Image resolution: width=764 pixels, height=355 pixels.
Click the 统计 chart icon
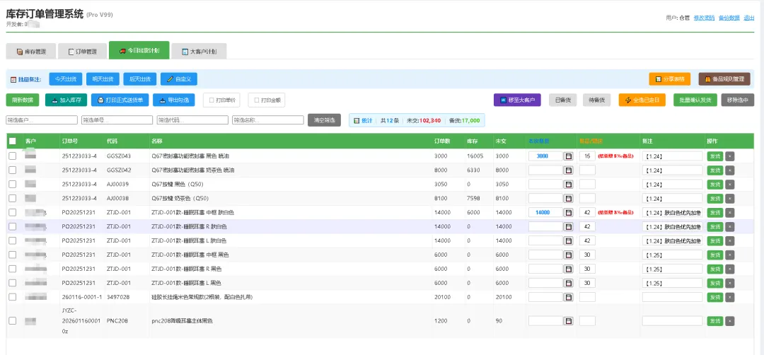pos(357,120)
